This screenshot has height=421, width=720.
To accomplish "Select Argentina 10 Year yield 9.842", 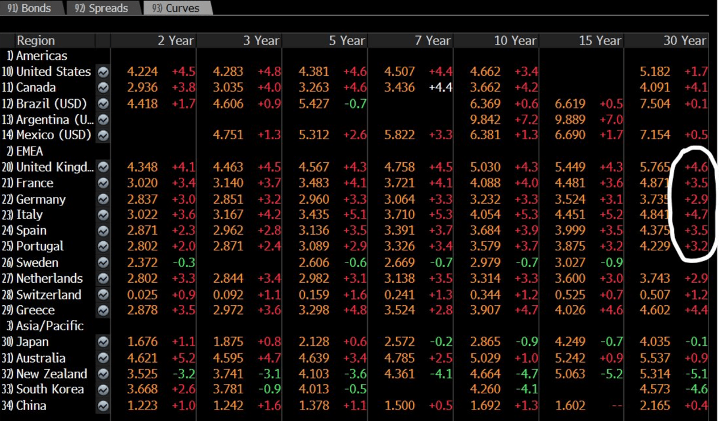I will 485,120.
